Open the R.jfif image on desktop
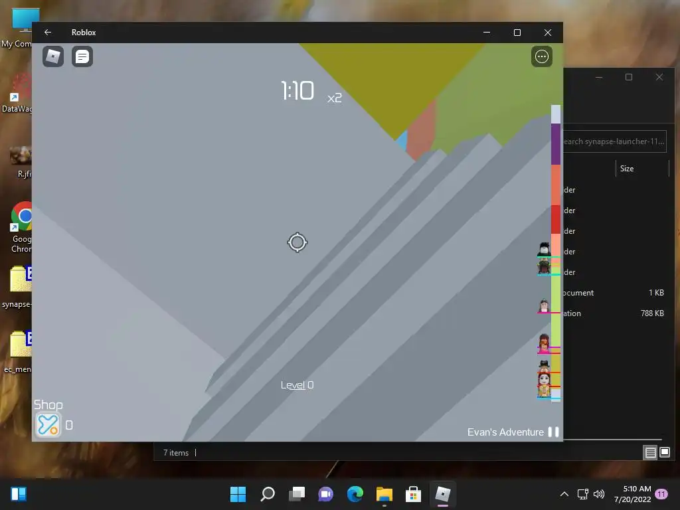This screenshot has width=680, height=510. click(21, 163)
